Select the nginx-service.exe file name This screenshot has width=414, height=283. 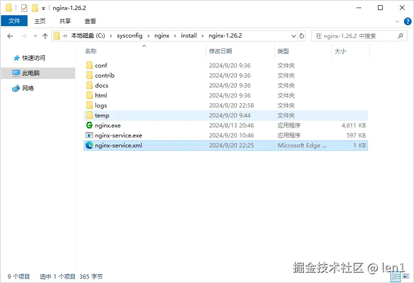(118, 135)
